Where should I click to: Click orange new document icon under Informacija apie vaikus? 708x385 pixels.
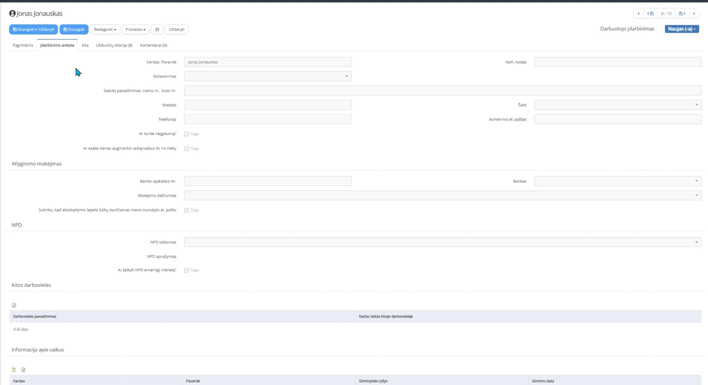point(14,370)
